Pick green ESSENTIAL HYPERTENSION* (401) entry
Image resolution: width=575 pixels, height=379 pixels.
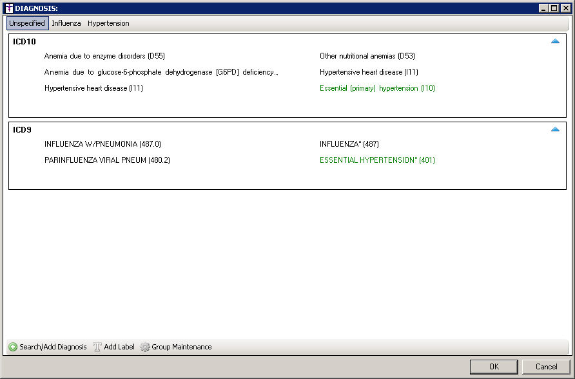pyautogui.click(x=377, y=160)
